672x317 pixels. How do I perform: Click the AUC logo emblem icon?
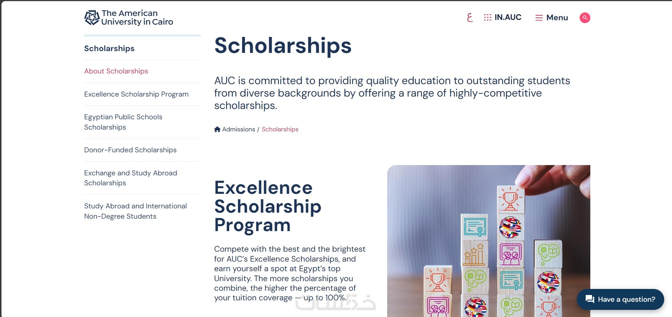[x=92, y=17]
